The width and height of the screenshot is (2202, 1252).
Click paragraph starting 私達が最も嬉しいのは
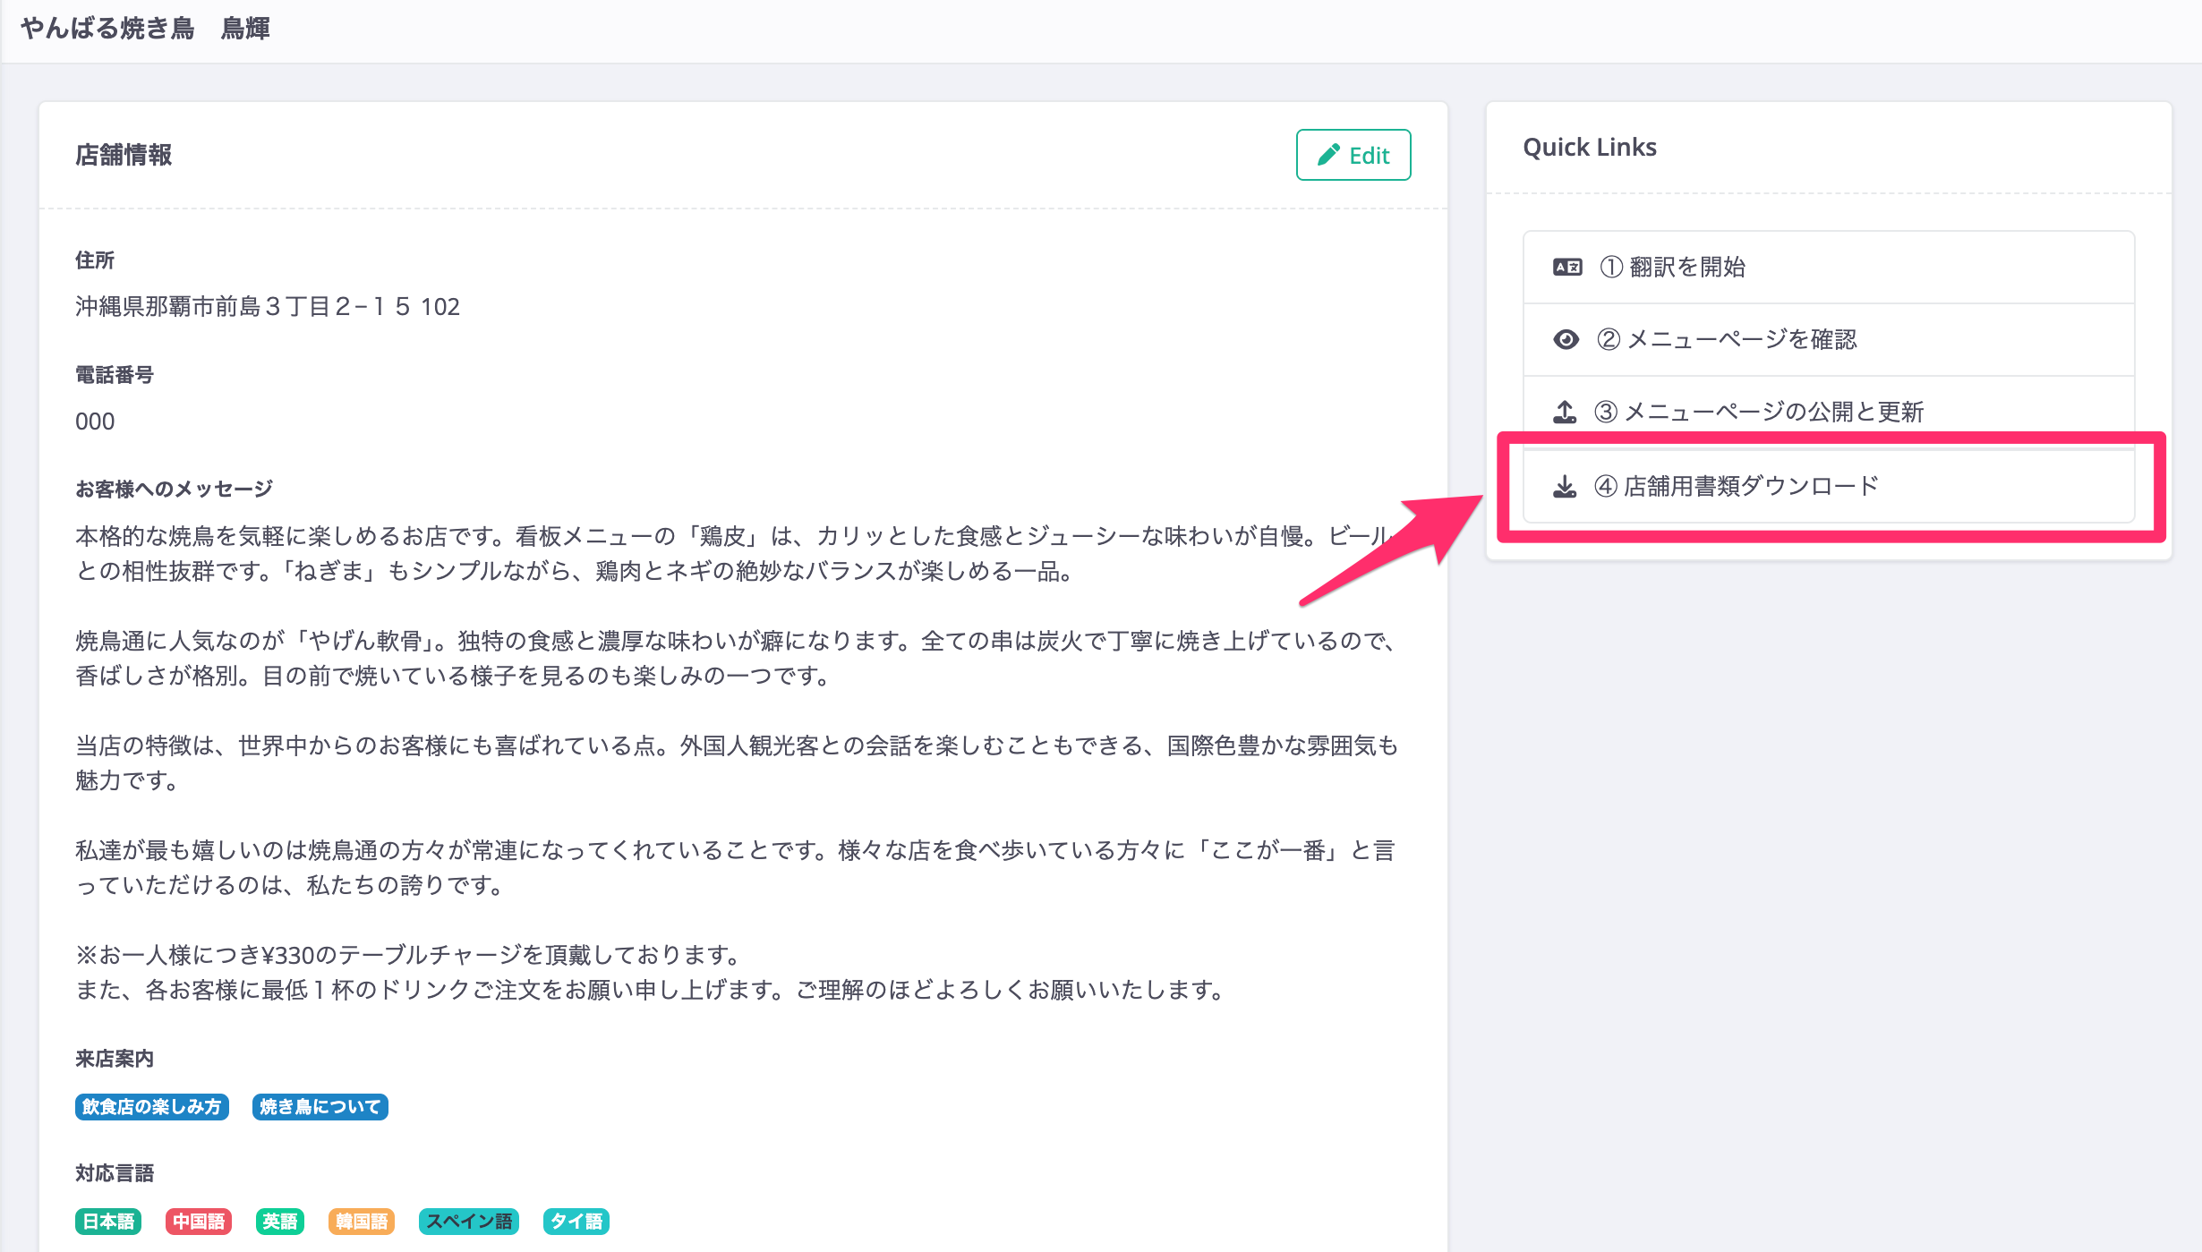[x=736, y=867]
